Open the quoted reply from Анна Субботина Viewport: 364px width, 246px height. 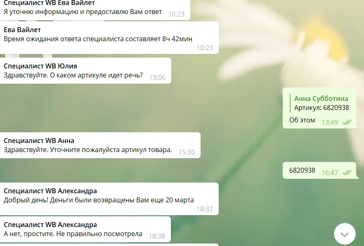[319, 103]
